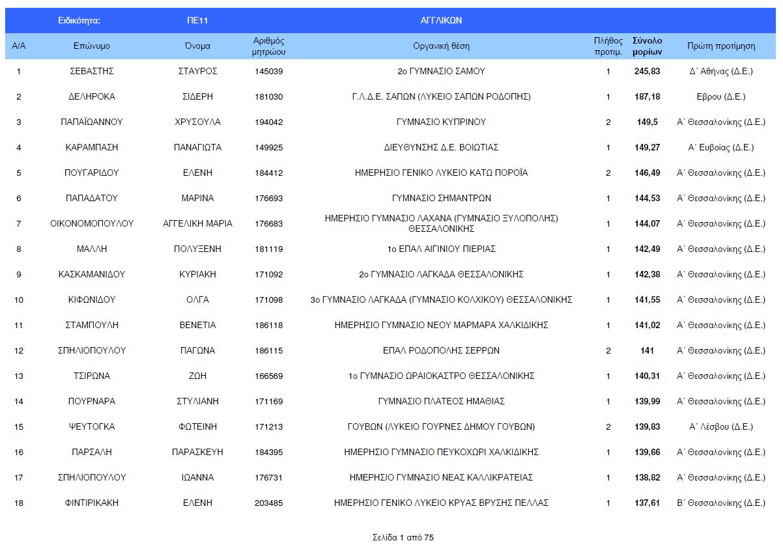The image size is (783, 558).
Task: Click the Δ΄ Αθήνας (Δ.Ε.) preference cell
Action: pos(721,71)
